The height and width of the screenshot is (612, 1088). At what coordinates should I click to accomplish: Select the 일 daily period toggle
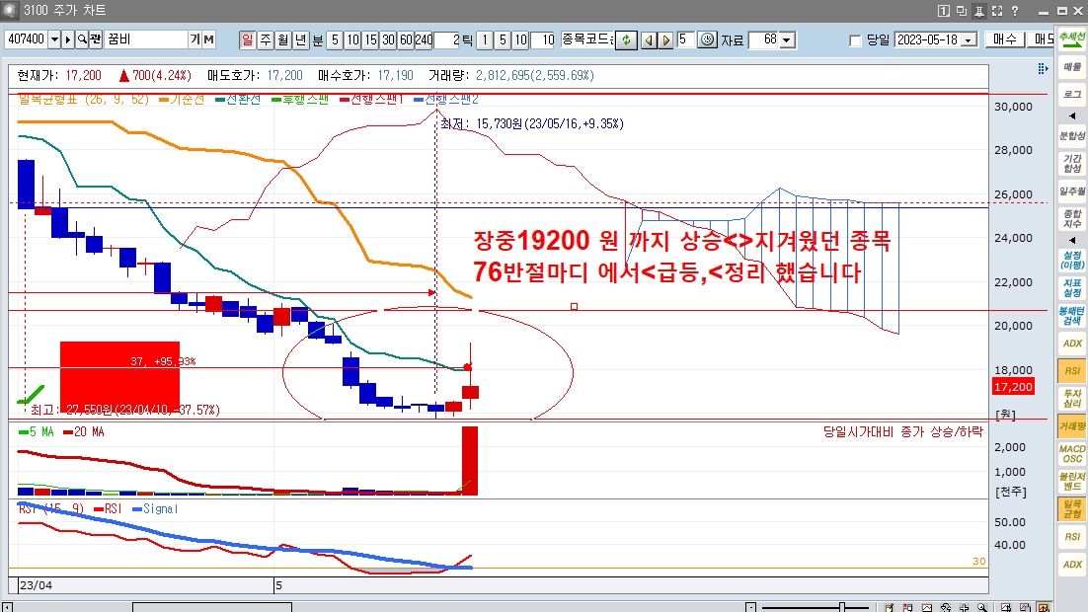pyautogui.click(x=247, y=39)
